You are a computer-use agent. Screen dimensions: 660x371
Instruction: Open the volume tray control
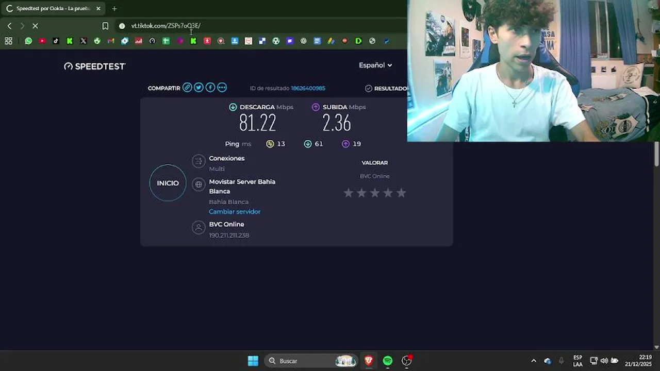click(604, 361)
